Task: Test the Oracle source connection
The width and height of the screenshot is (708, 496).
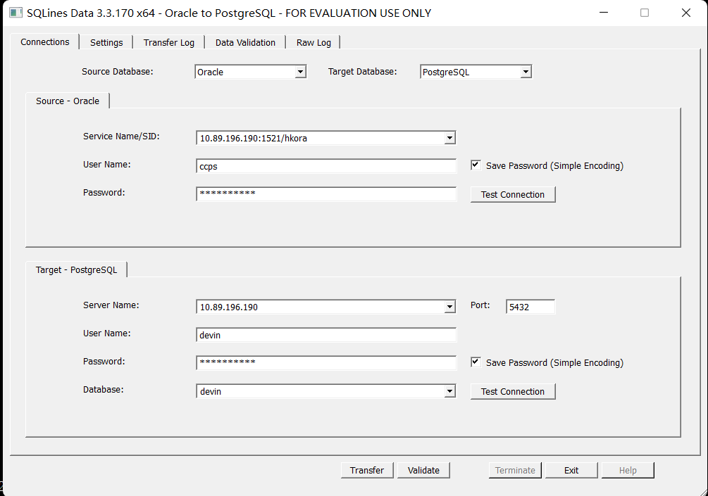Action: pyautogui.click(x=512, y=194)
